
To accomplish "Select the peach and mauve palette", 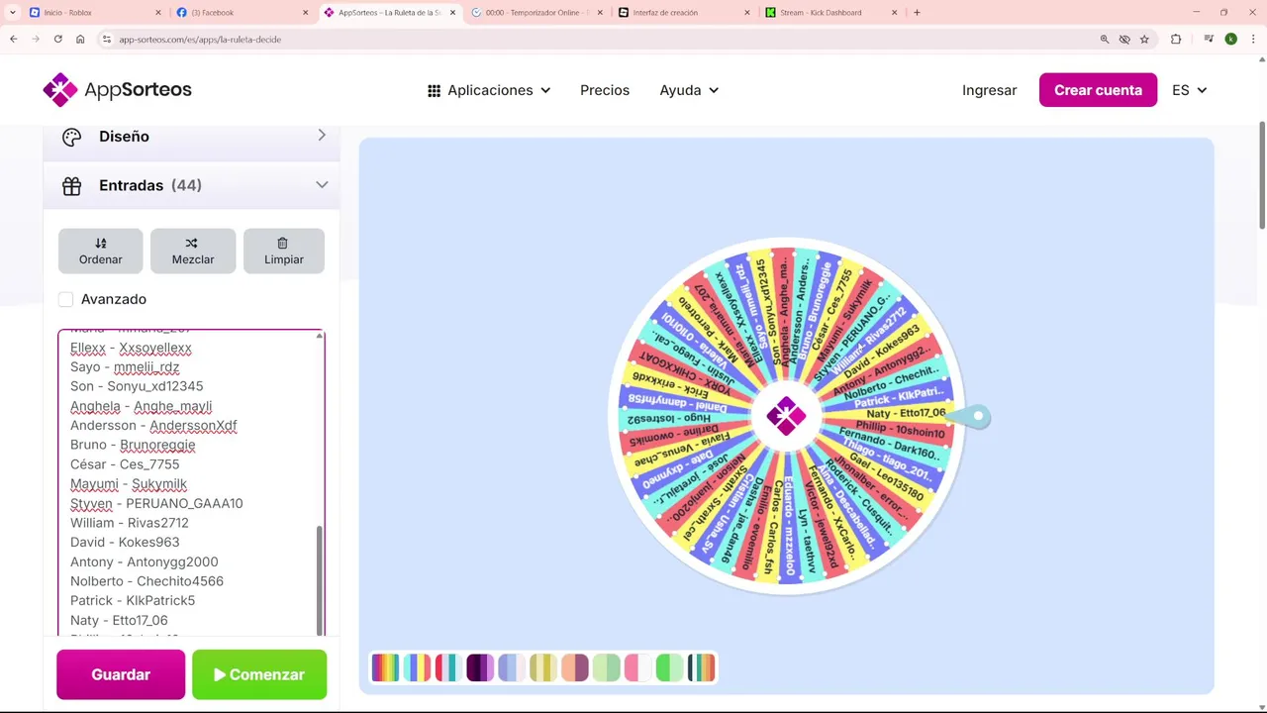I will [575, 667].
